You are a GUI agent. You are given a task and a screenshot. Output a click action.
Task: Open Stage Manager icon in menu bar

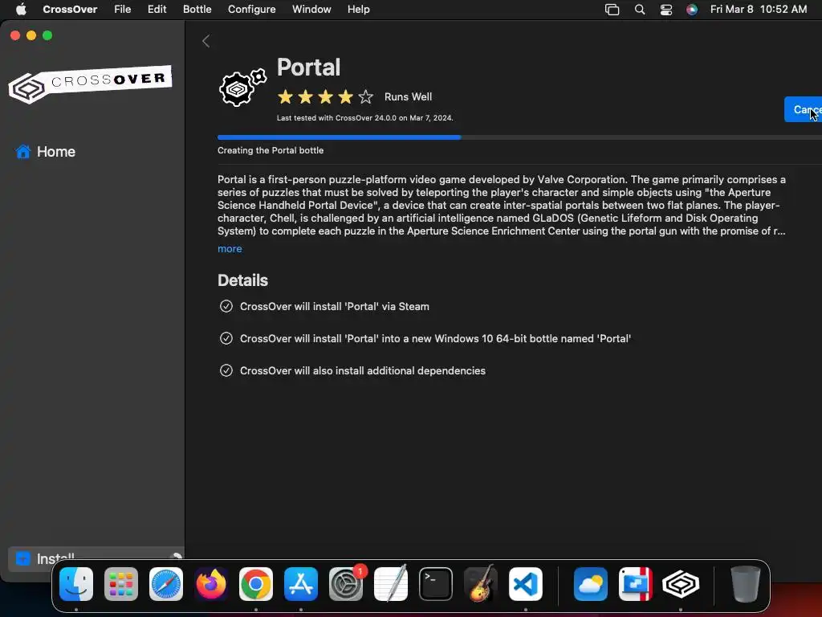[x=612, y=10]
